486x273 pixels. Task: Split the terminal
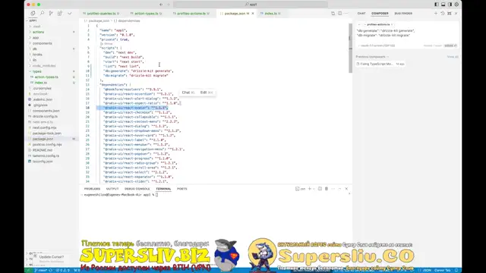pos(320,189)
